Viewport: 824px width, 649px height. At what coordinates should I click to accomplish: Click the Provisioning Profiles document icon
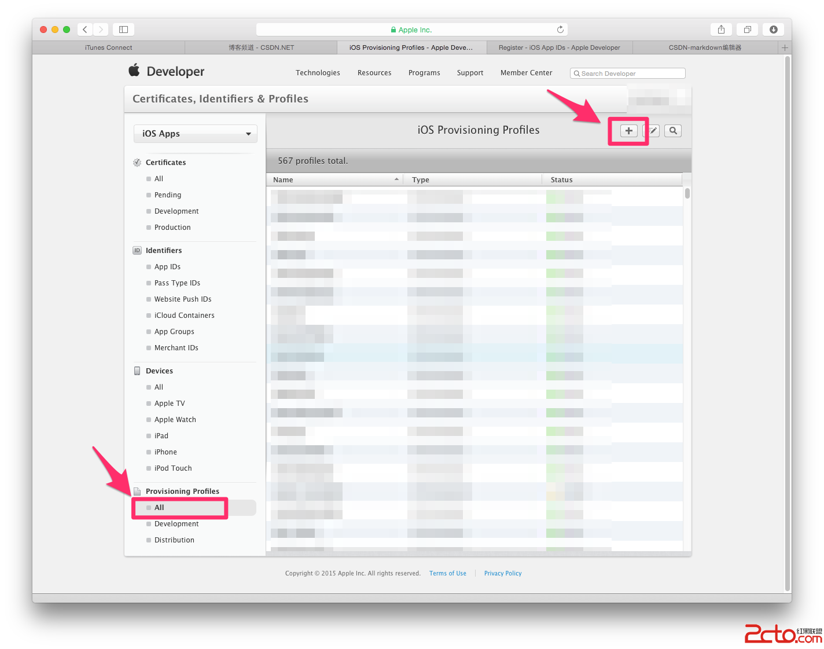click(x=137, y=492)
